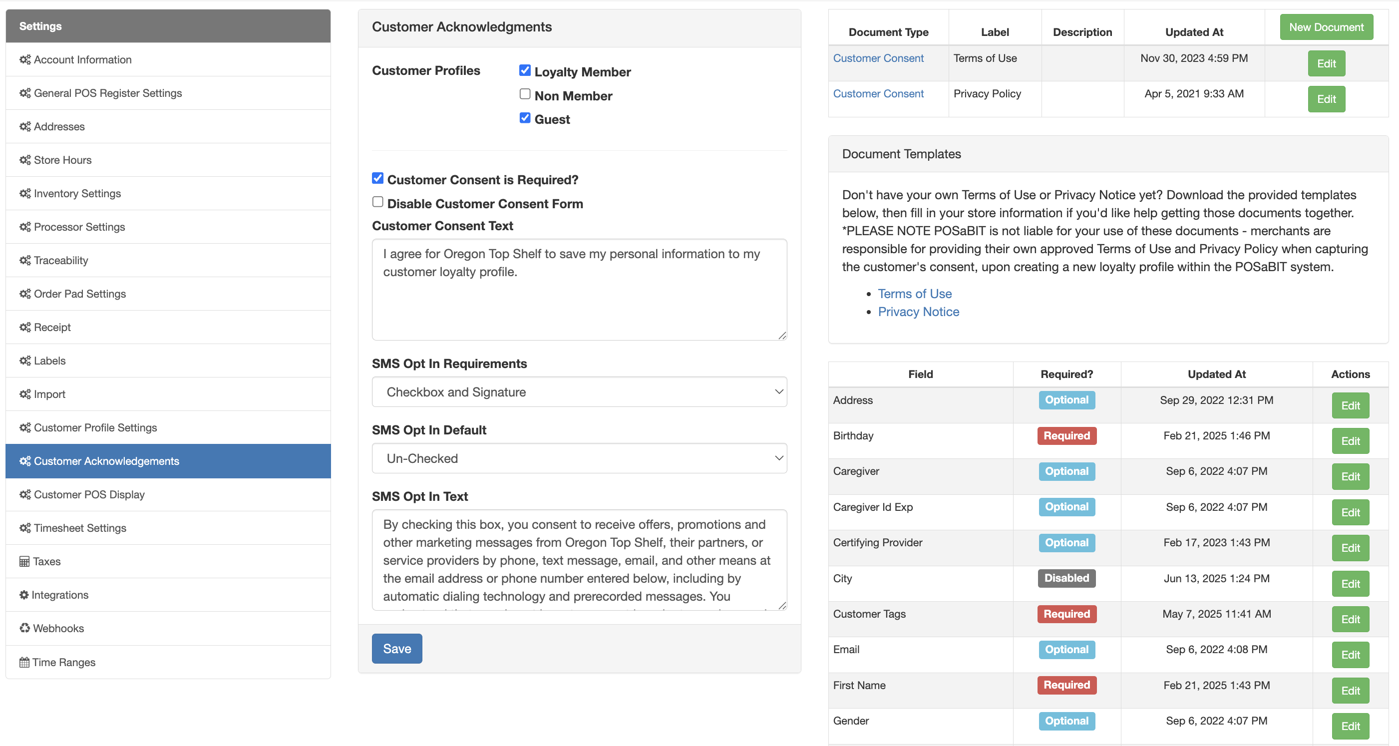Click the gear icon beside Customer POS Display
This screenshot has width=1399, height=746.
tap(25, 494)
